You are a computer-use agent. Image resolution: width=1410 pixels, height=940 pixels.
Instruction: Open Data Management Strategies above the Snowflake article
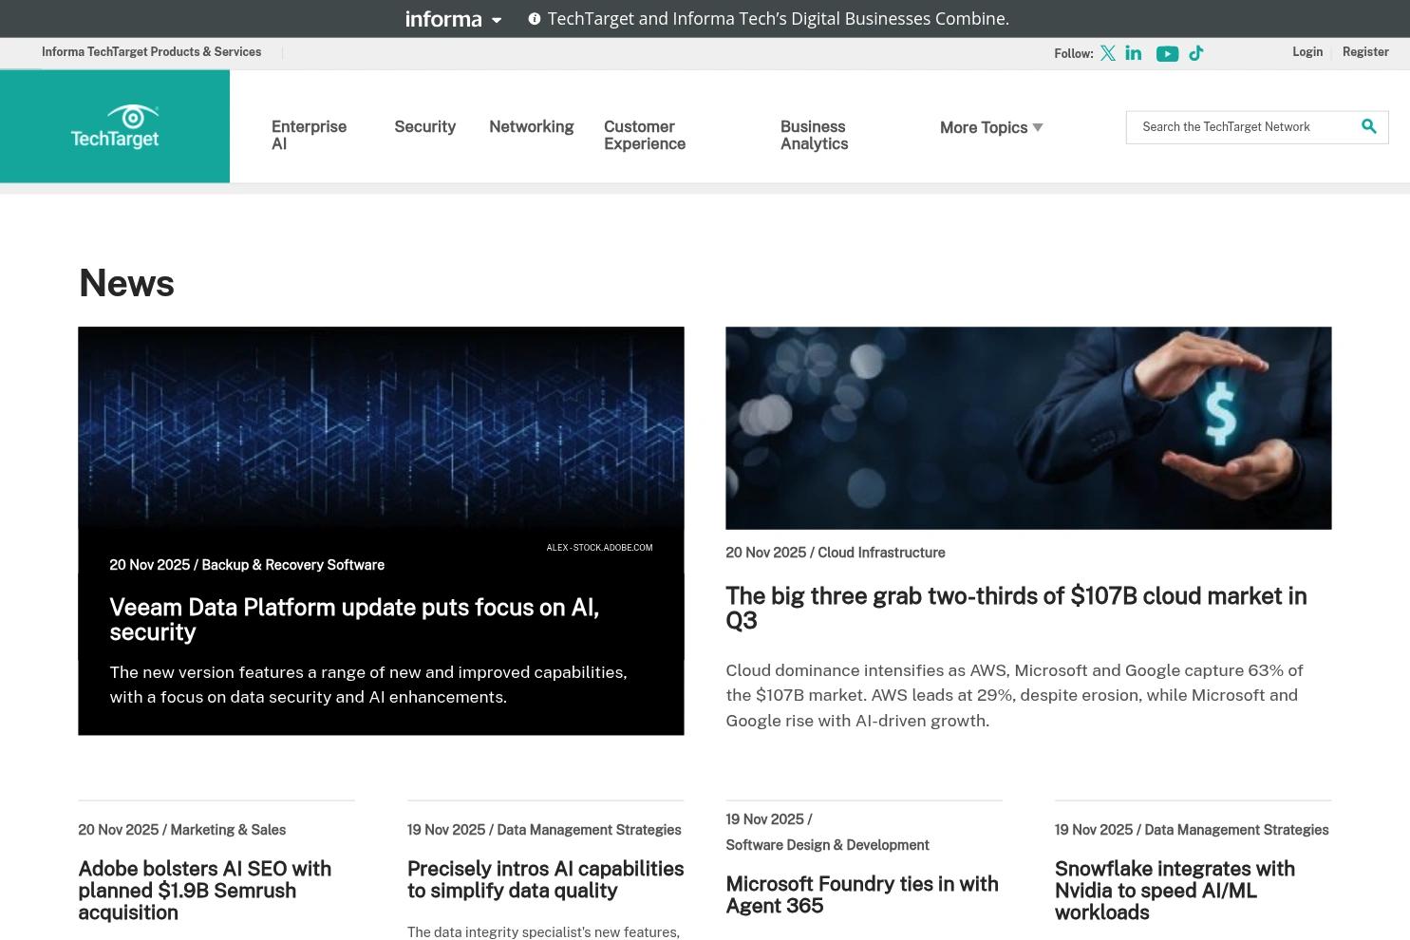[1236, 830]
